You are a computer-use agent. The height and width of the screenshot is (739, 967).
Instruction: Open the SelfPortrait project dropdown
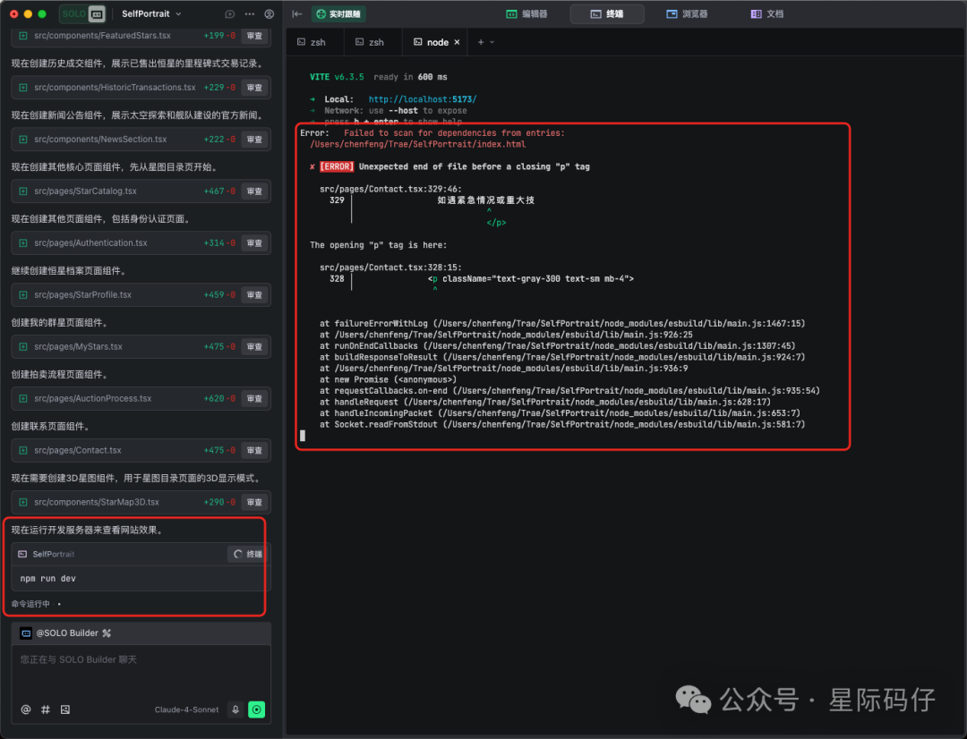coord(150,14)
